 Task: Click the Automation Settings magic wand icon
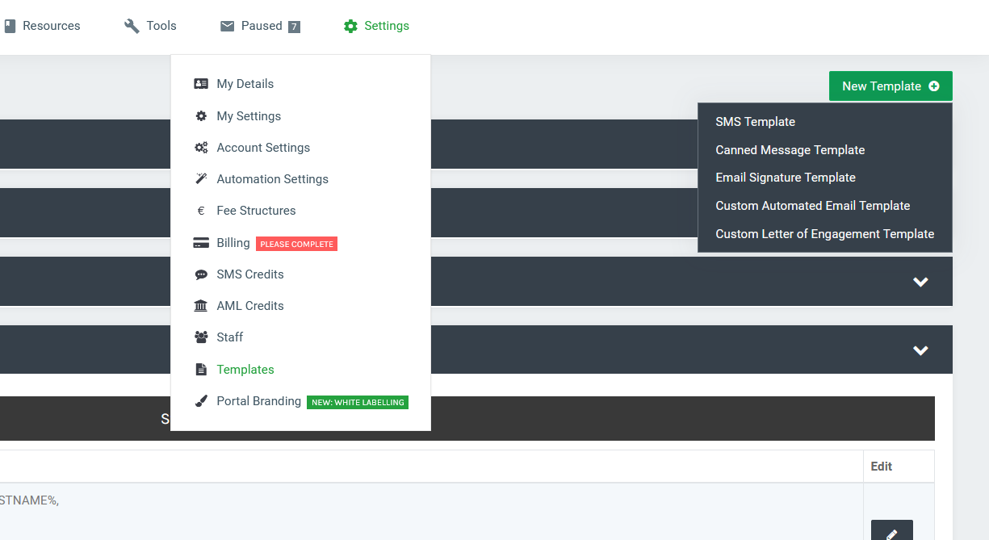(x=201, y=179)
